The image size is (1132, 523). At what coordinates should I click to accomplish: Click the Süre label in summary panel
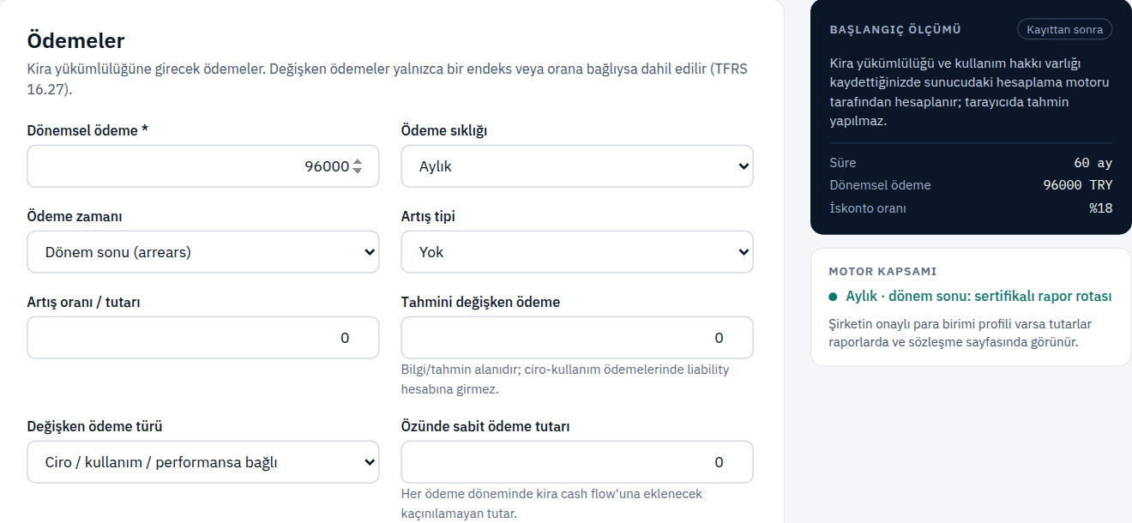[842, 163]
